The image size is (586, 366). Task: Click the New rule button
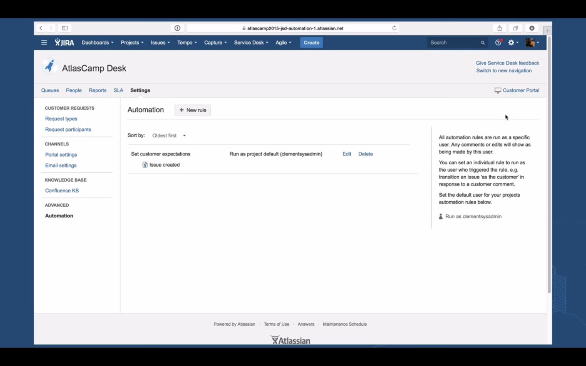pos(192,110)
